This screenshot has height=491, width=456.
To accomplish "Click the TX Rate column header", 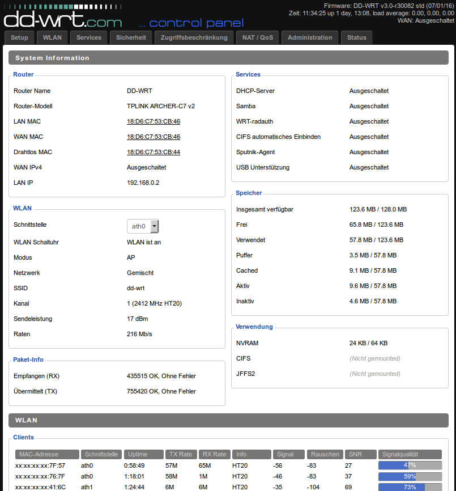I will click(x=181, y=454).
